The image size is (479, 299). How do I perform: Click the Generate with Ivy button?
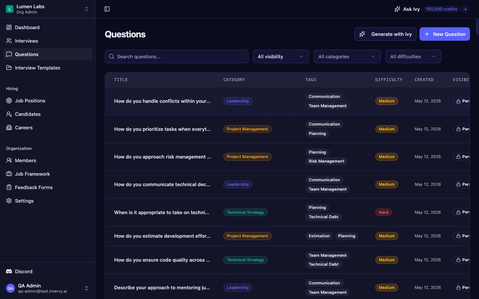tap(385, 34)
